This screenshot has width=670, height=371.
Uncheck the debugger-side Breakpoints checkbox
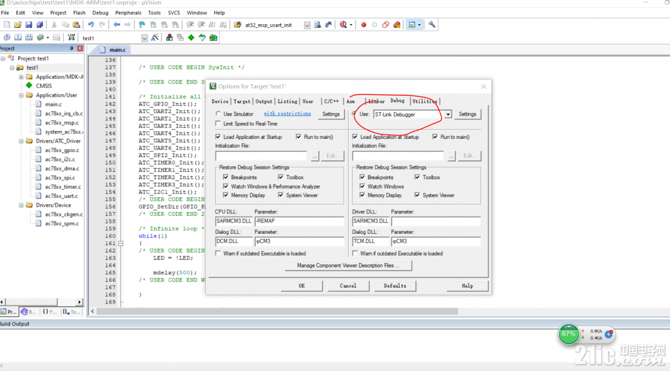tap(362, 177)
